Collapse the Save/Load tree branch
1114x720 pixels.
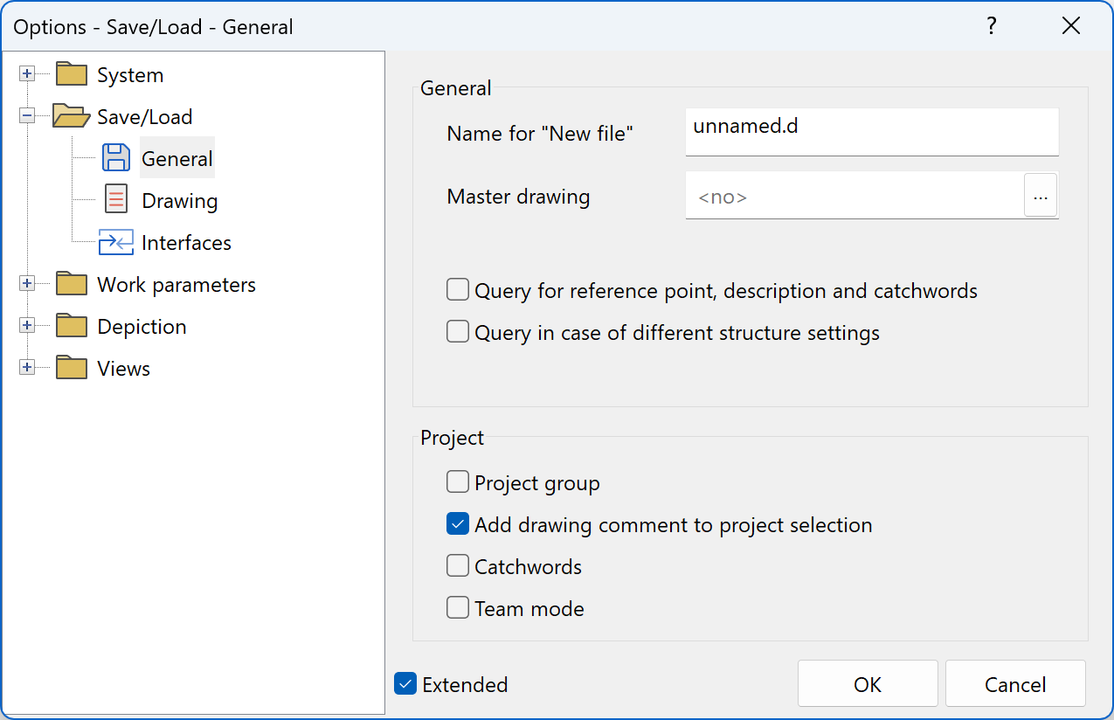(27, 116)
